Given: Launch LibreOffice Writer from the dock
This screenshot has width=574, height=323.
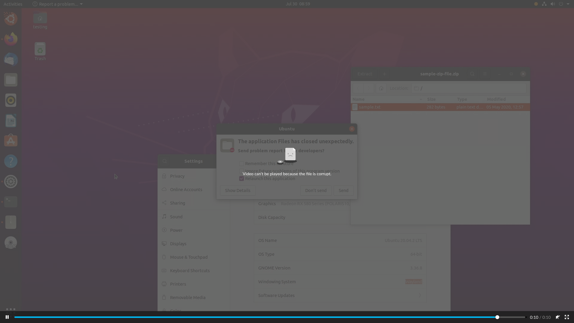Looking at the screenshot, I should [x=11, y=121].
